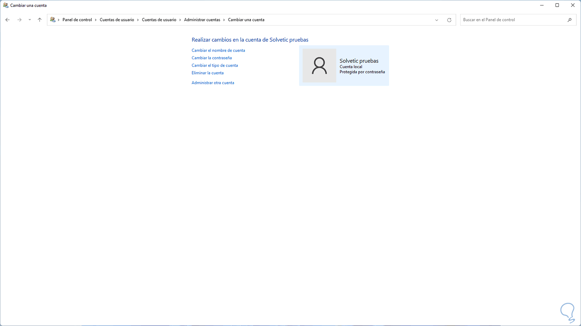581x326 pixels.
Task: Expand the address bar history dropdown
Action: click(437, 20)
